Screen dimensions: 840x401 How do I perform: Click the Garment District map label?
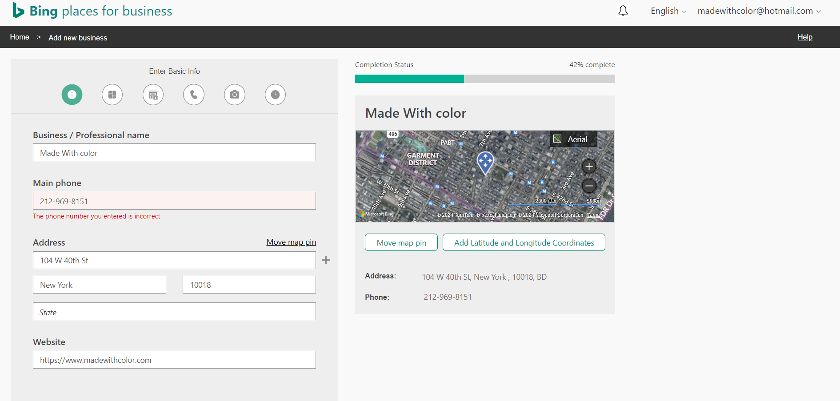point(423,159)
